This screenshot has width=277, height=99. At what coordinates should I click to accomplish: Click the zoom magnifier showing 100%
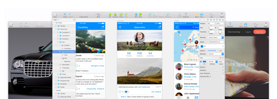point(98,14)
